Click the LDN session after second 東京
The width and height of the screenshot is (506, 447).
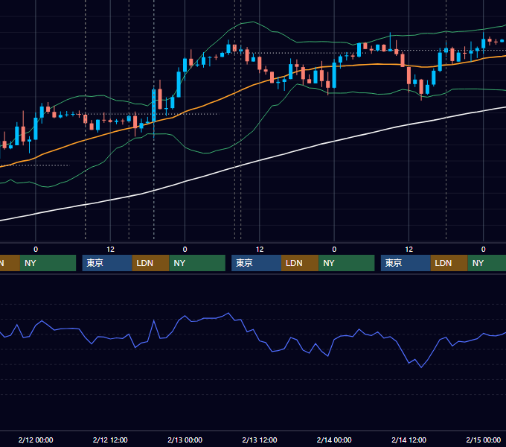coord(300,263)
